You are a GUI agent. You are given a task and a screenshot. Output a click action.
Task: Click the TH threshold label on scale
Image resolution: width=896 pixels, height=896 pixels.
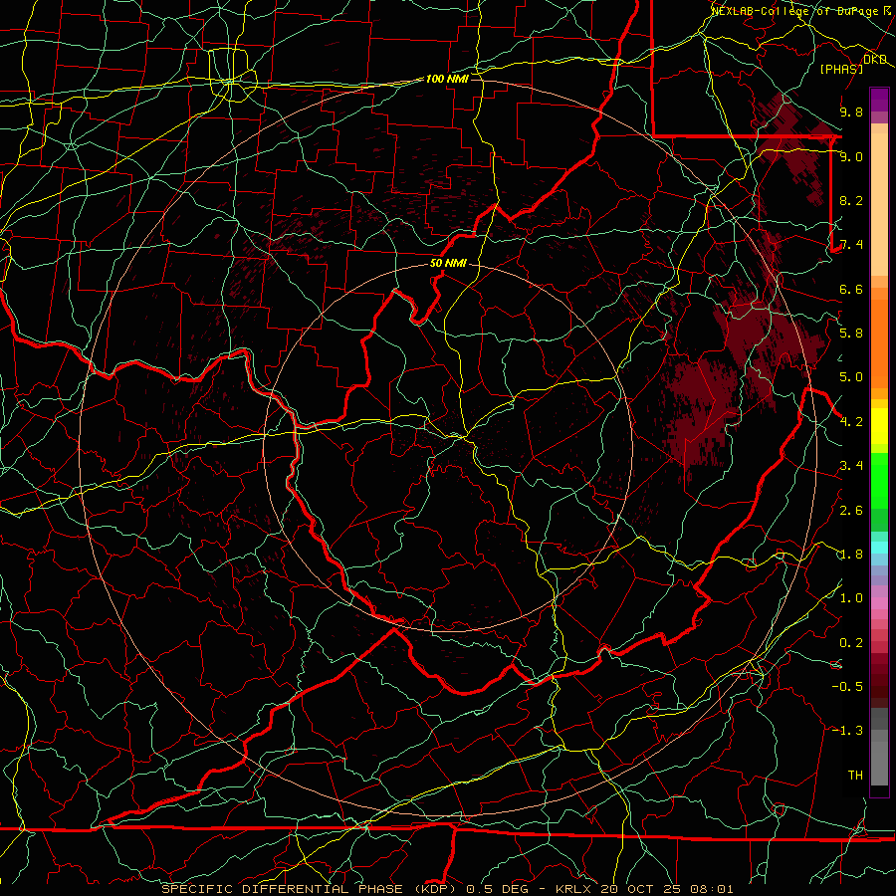[855, 776]
